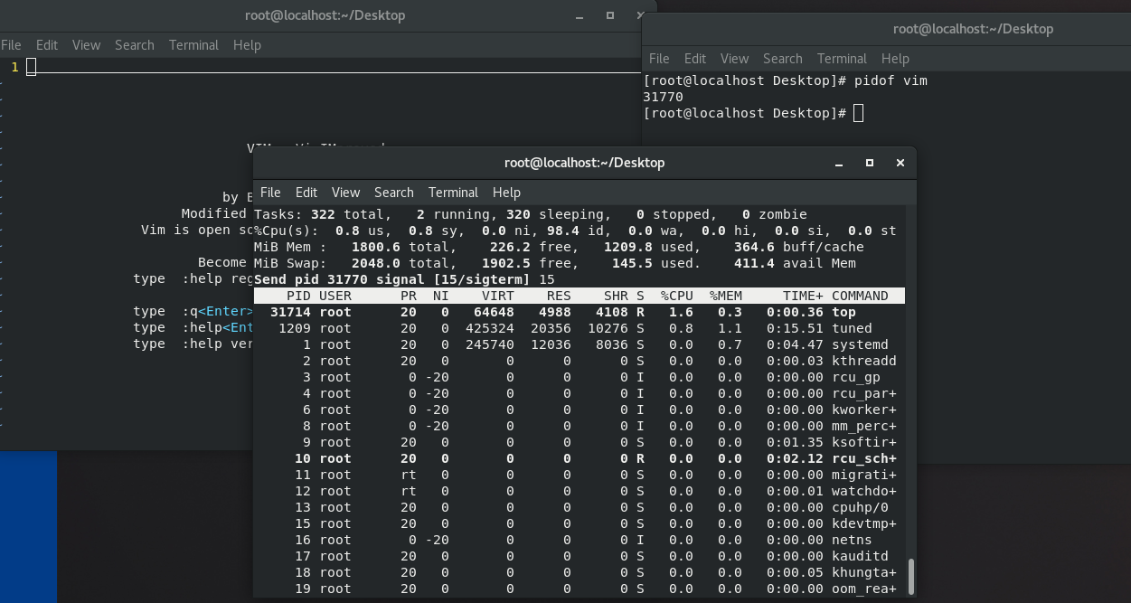Open Help menu in top window
The image size is (1131, 603).
tap(506, 193)
